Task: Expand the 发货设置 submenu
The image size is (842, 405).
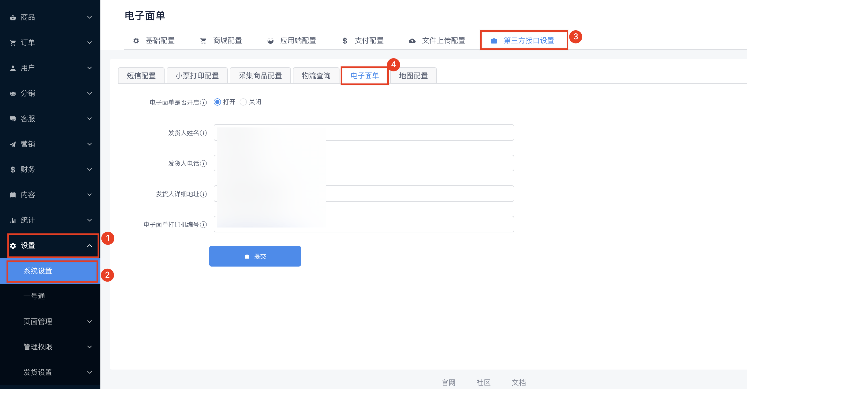Action: [x=89, y=372]
